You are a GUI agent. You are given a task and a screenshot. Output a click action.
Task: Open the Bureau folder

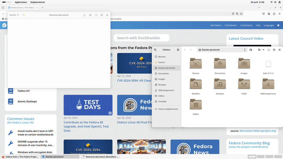(x=196, y=66)
